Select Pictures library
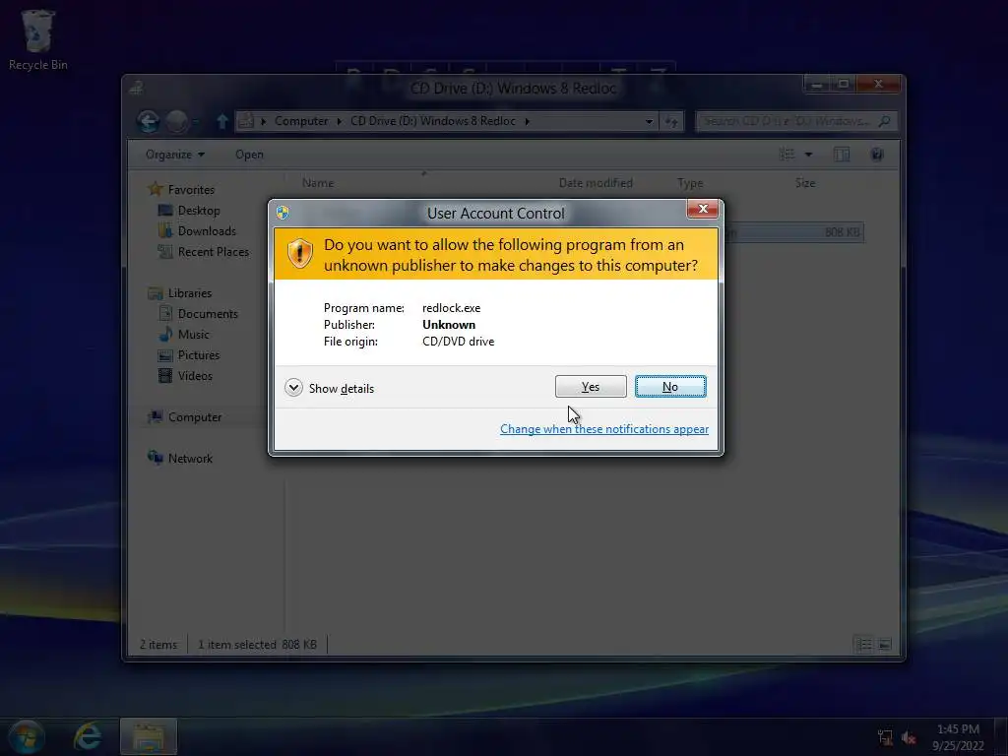This screenshot has width=1008, height=756. 198,354
